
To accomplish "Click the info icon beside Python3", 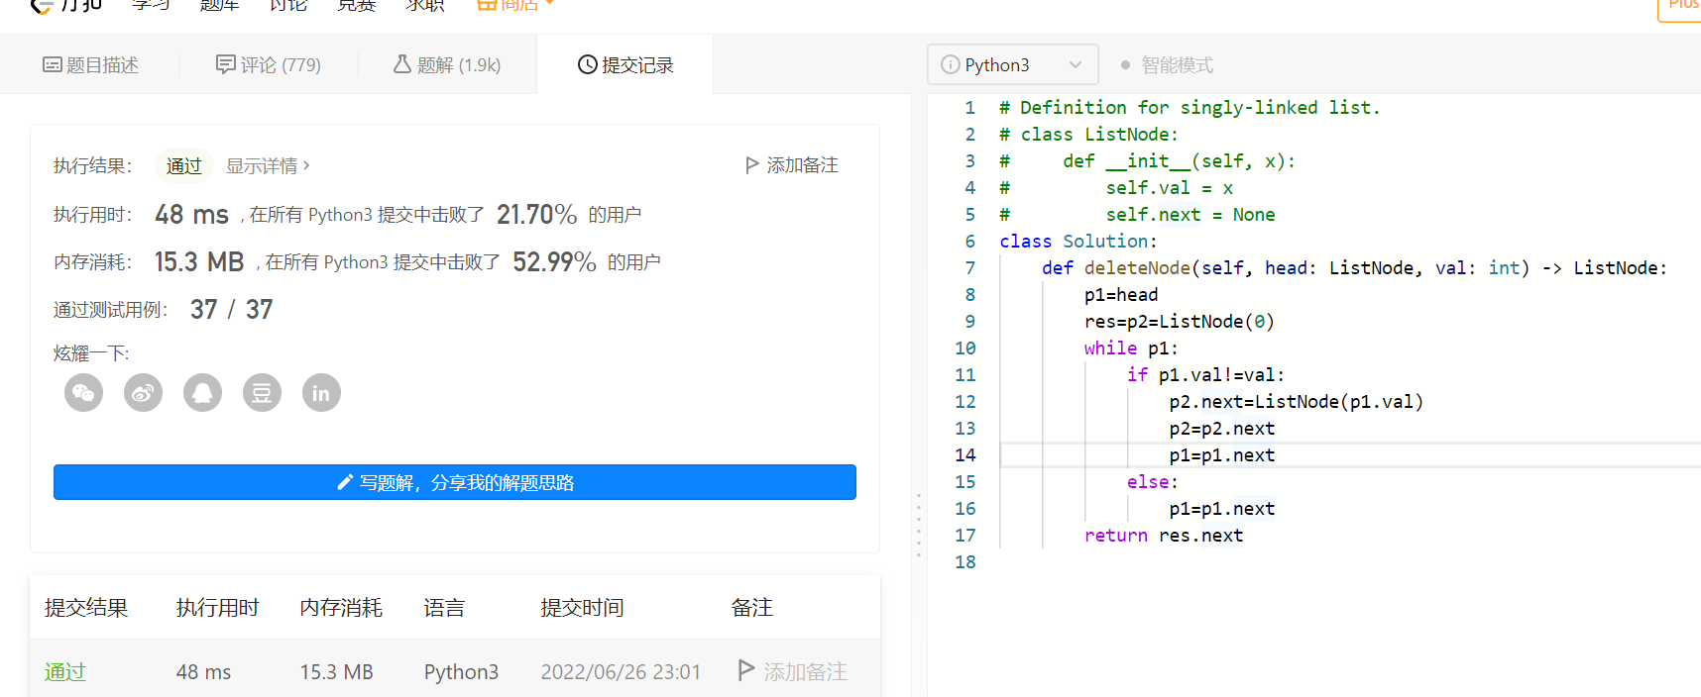I will pyautogui.click(x=950, y=65).
